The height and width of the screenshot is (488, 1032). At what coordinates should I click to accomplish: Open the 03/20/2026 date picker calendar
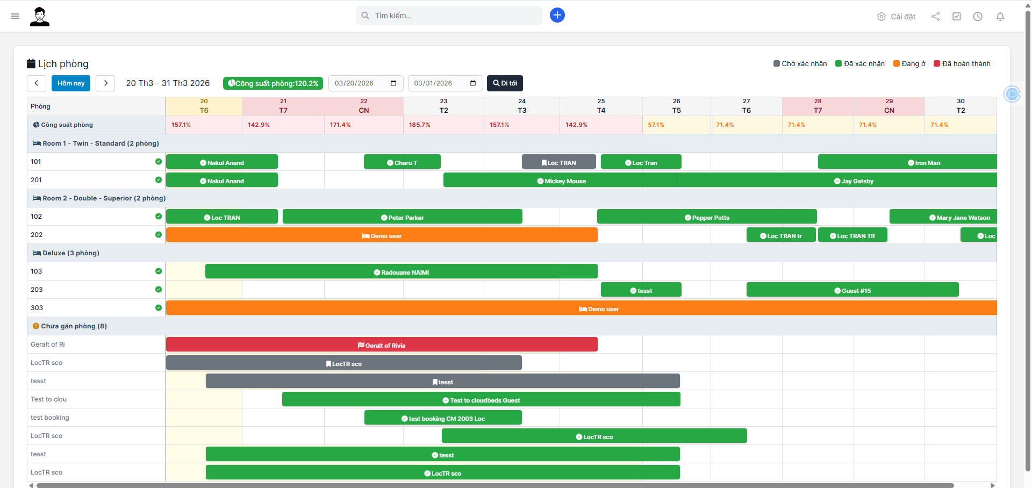[x=392, y=83]
